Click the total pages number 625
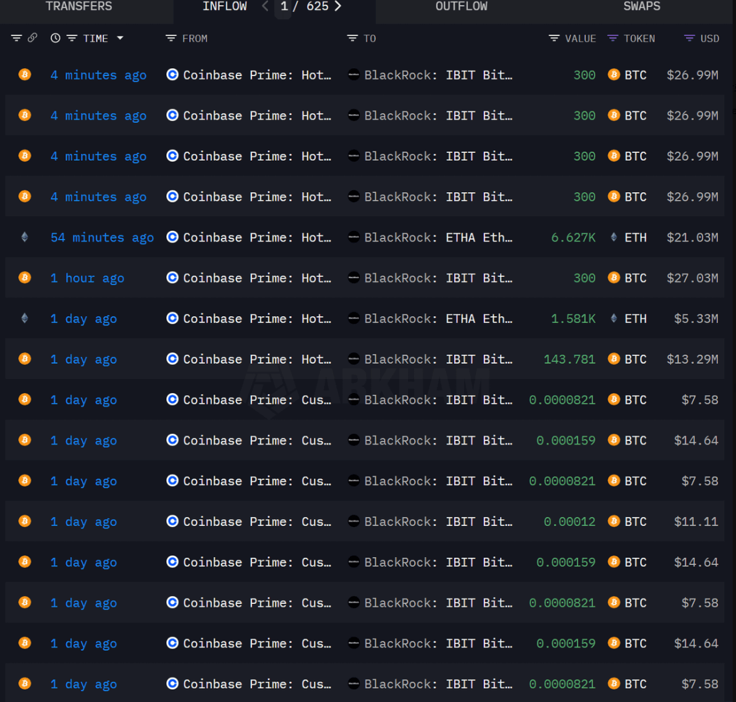 click(x=317, y=7)
